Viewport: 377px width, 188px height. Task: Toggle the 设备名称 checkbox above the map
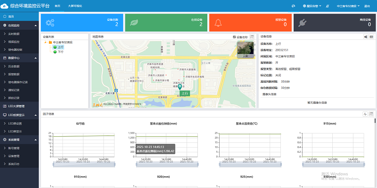click(x=234, y=37)
